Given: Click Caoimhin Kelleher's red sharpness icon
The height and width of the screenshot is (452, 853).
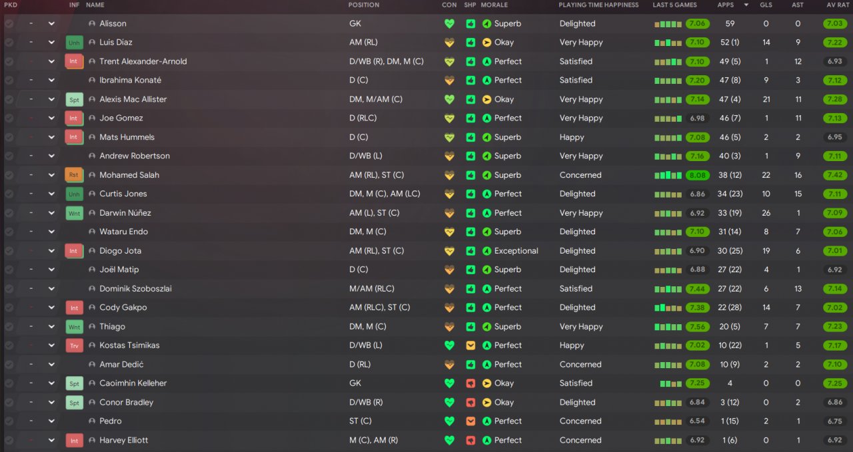Looking at the screenshot, I should click(470, 383).
